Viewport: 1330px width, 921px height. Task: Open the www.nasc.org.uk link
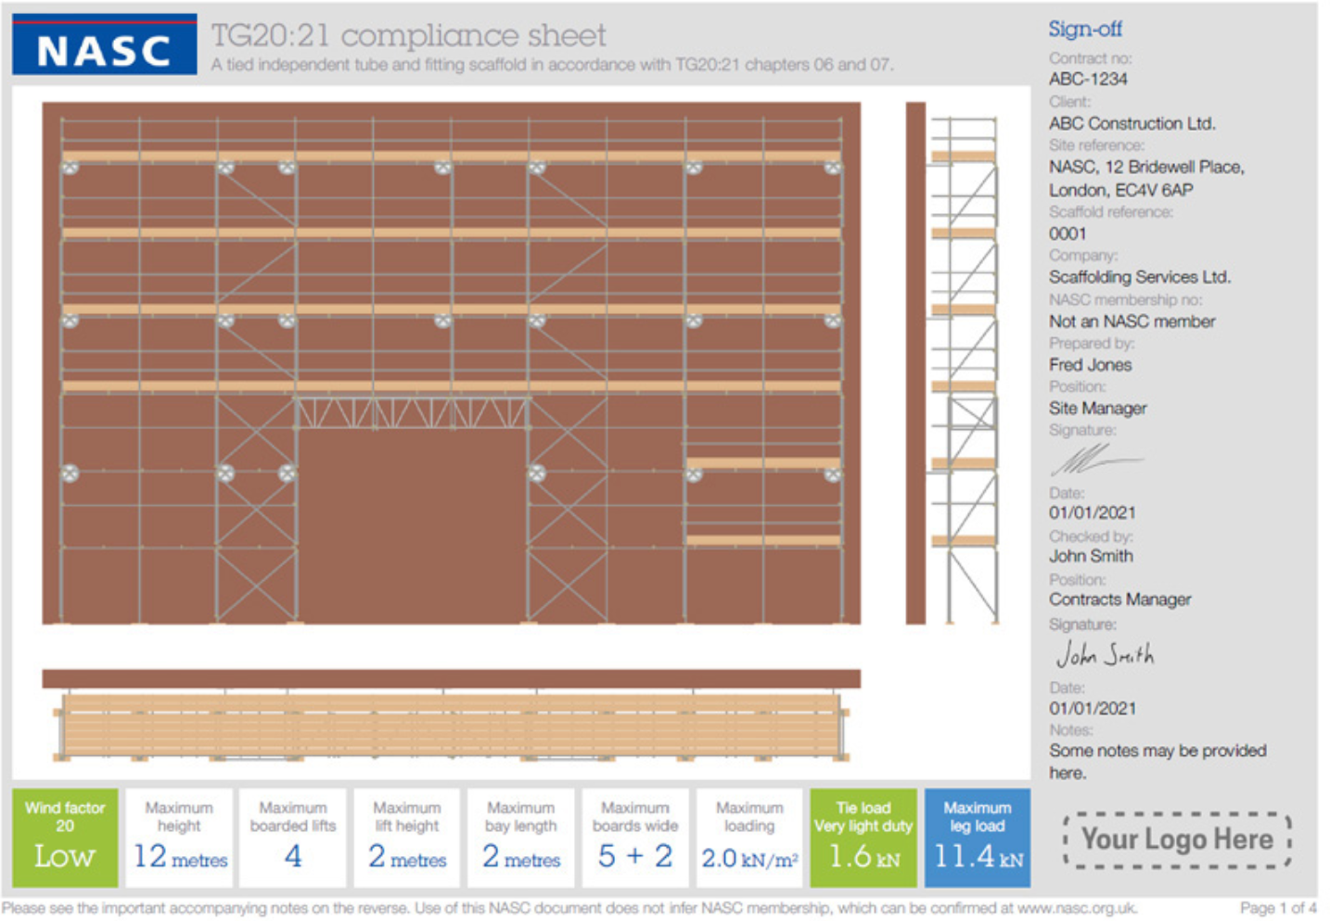(x=1077, y=908)
